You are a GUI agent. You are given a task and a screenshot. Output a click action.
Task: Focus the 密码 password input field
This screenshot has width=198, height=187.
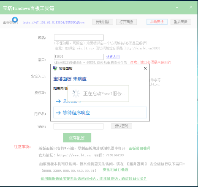[79, 126]
